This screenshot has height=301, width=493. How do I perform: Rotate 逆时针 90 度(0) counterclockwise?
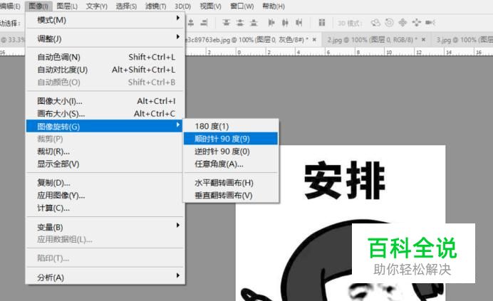[x=231, y=152]
